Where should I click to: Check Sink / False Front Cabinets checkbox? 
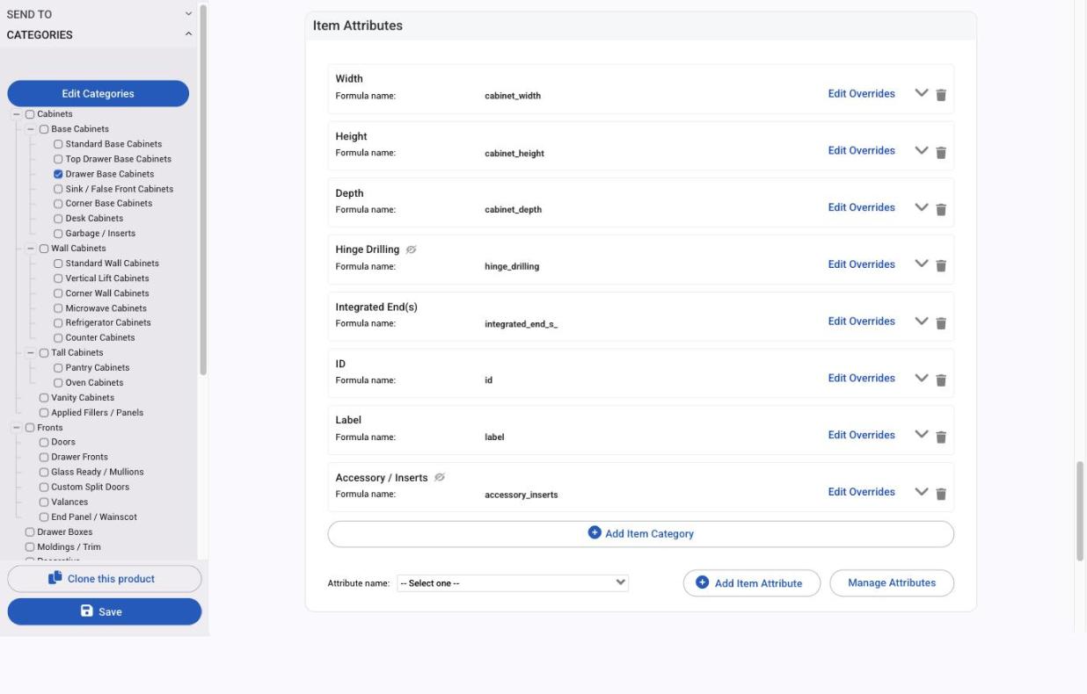click(x=58, y=189)
